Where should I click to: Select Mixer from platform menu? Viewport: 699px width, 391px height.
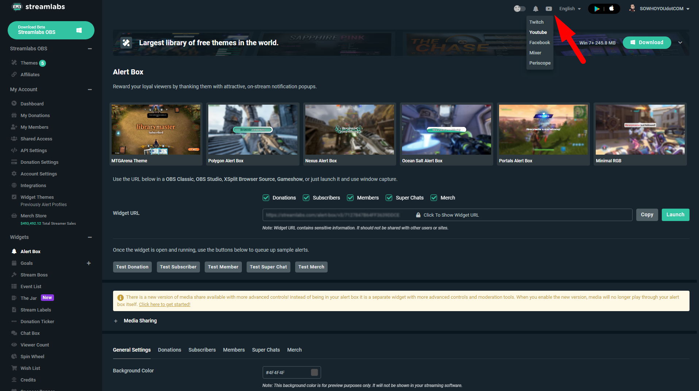(x=535, y=53)
